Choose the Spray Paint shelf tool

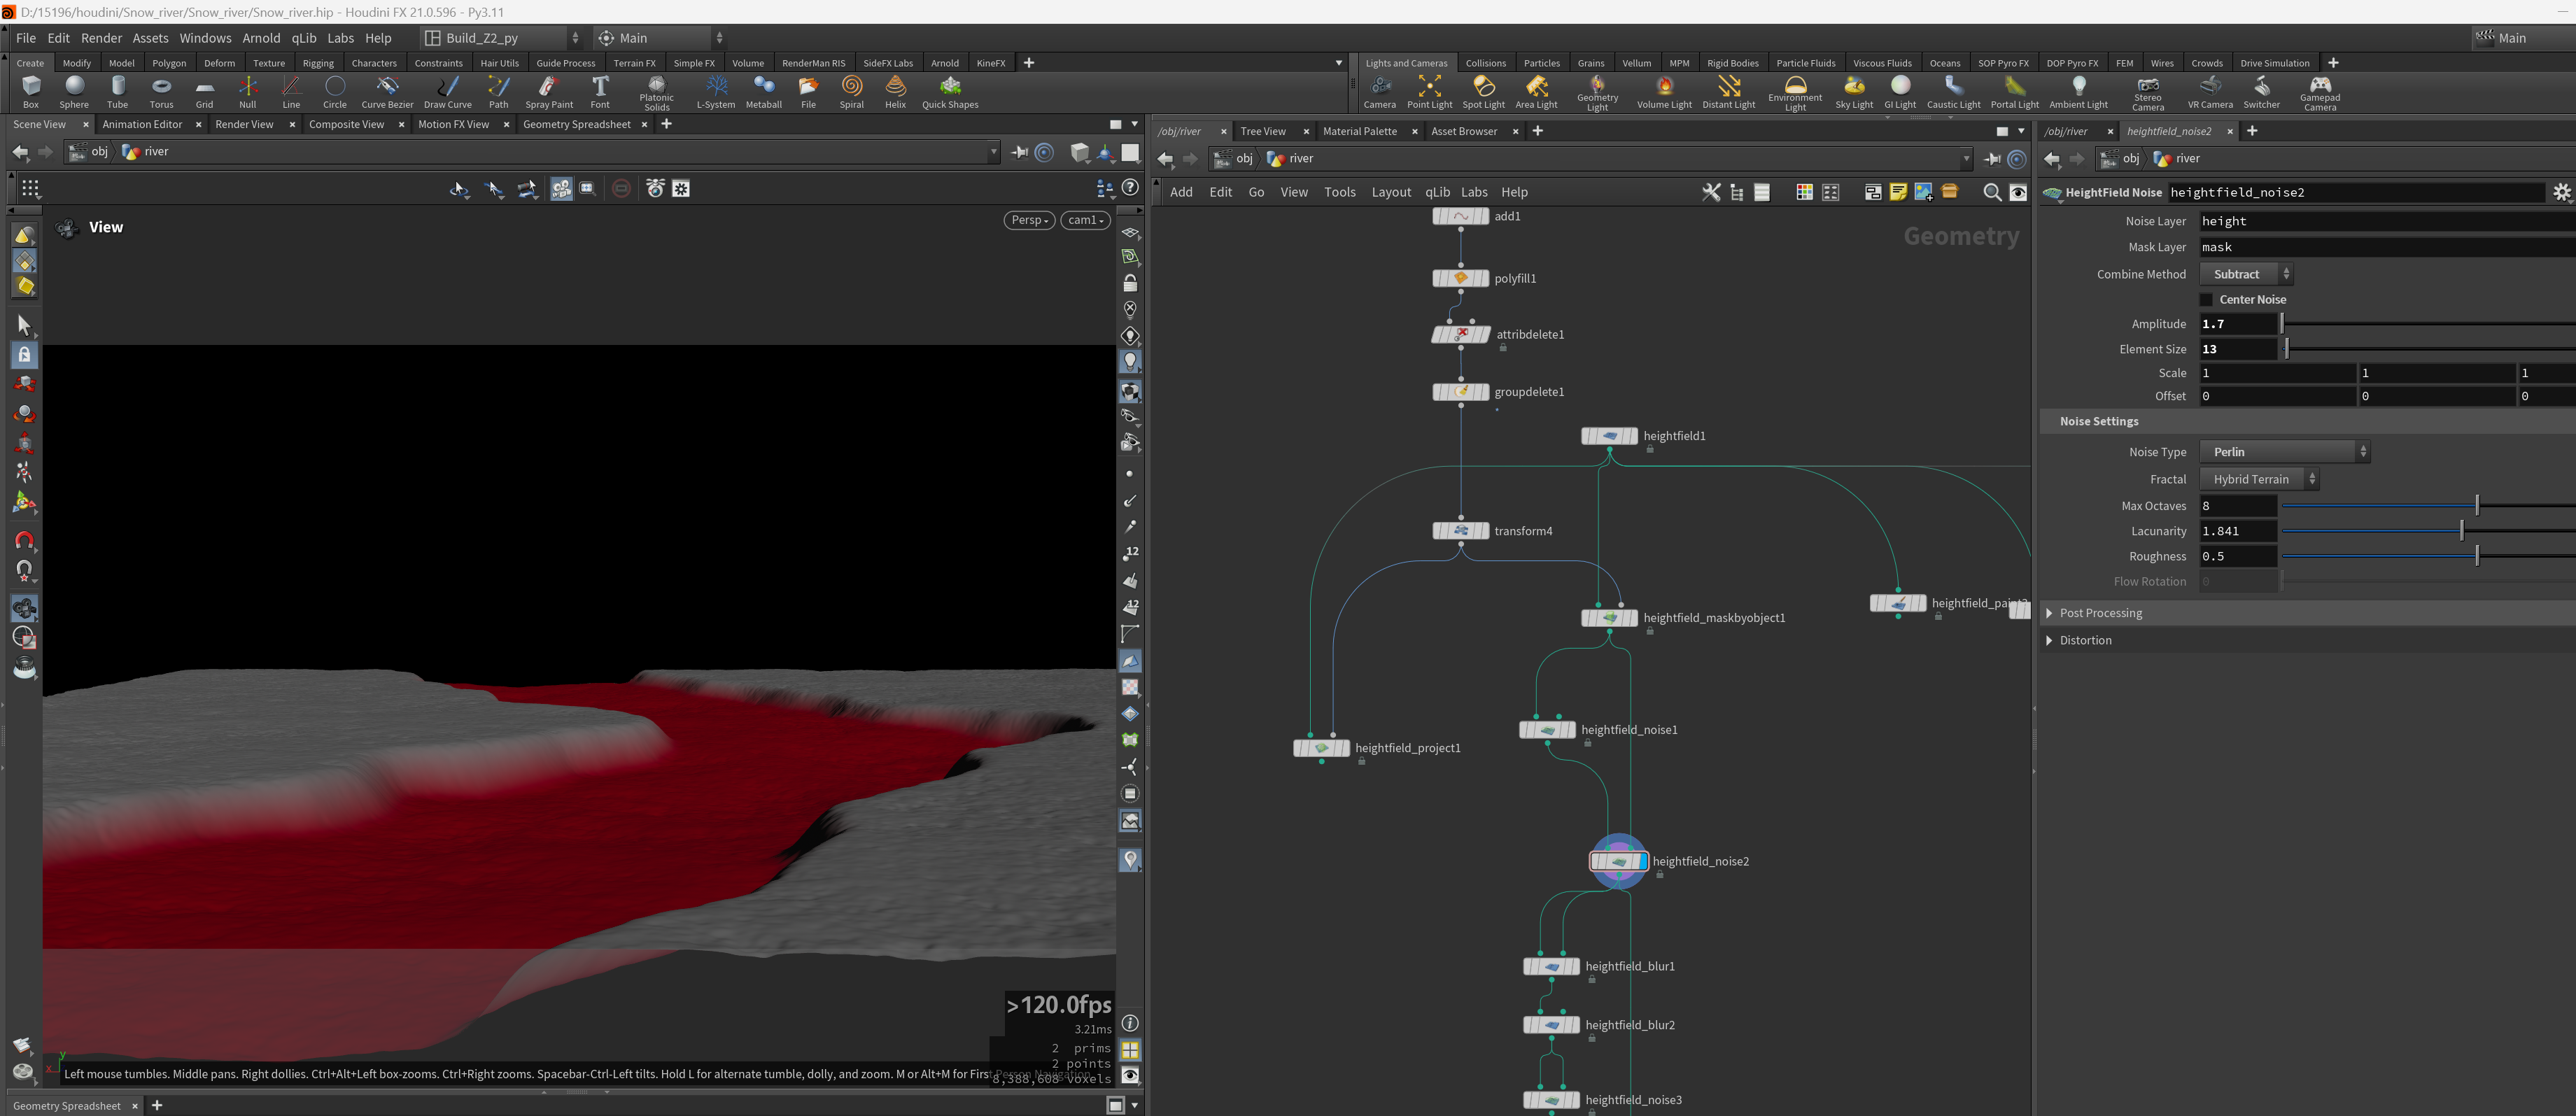(x=549, y=92)
